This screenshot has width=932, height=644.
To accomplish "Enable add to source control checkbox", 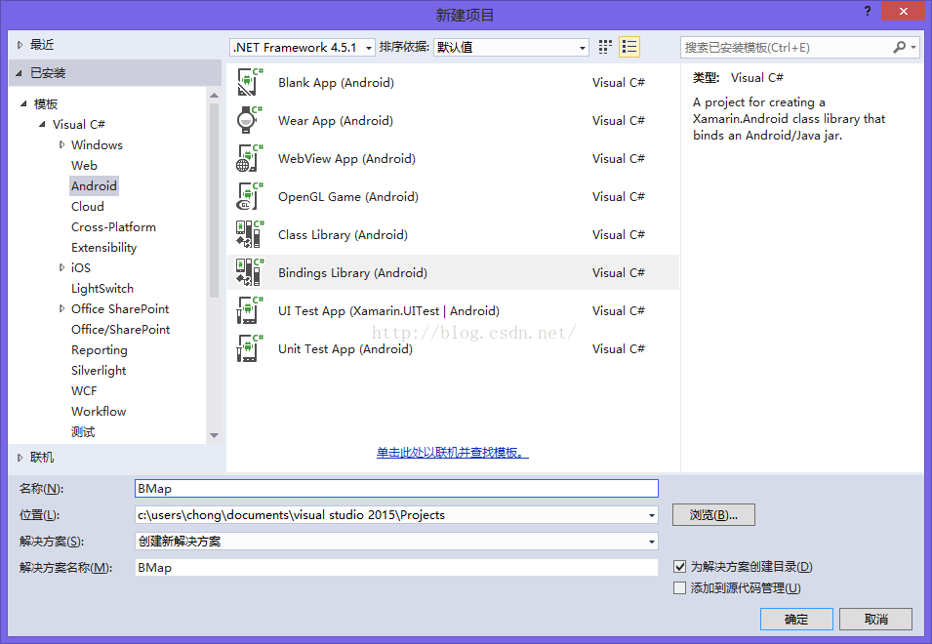I will tap(679, 588).
